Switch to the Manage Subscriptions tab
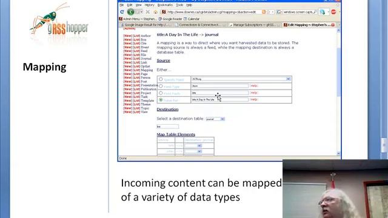Screen dimensions: 388x218 [x=254, y=25]
